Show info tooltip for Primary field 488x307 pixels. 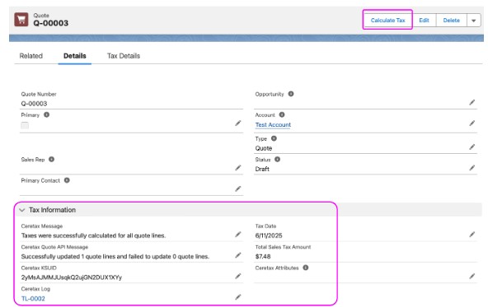(x=46, y=114)
